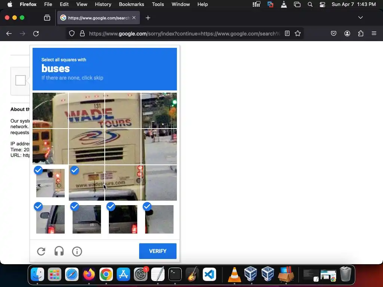The width and height of the screenshot is (383, 287).
Task: Select the tile showing 131 WADE lettering
Action: [x=86, y=110]
